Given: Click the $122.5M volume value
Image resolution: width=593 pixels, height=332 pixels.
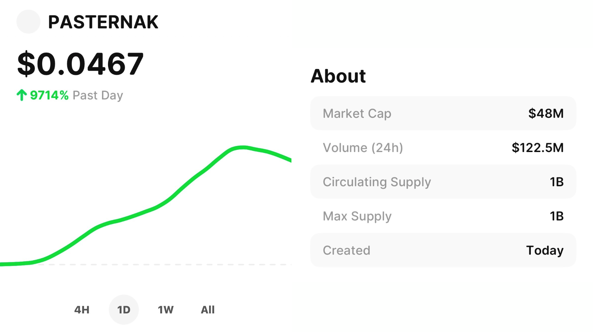Looking at the screenshot, I should point(537,148).
